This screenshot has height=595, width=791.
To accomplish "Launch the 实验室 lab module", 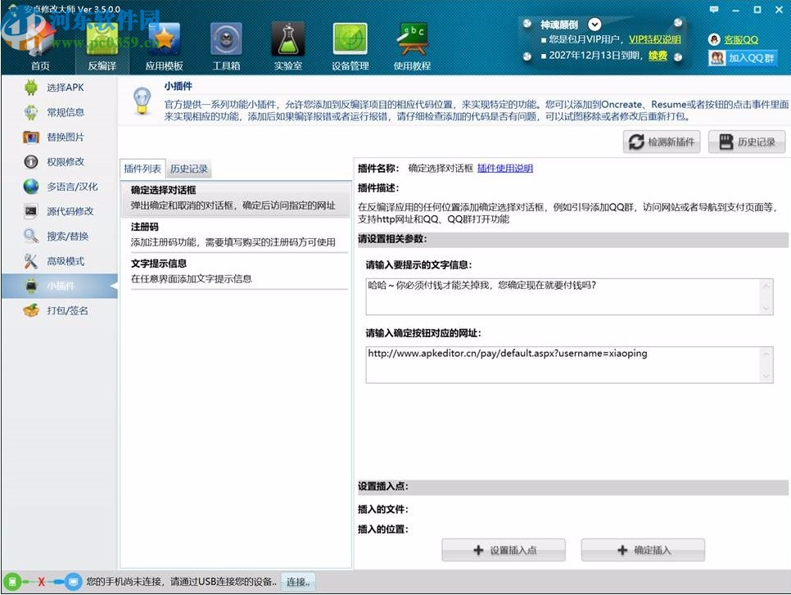I will coord(288,45).
